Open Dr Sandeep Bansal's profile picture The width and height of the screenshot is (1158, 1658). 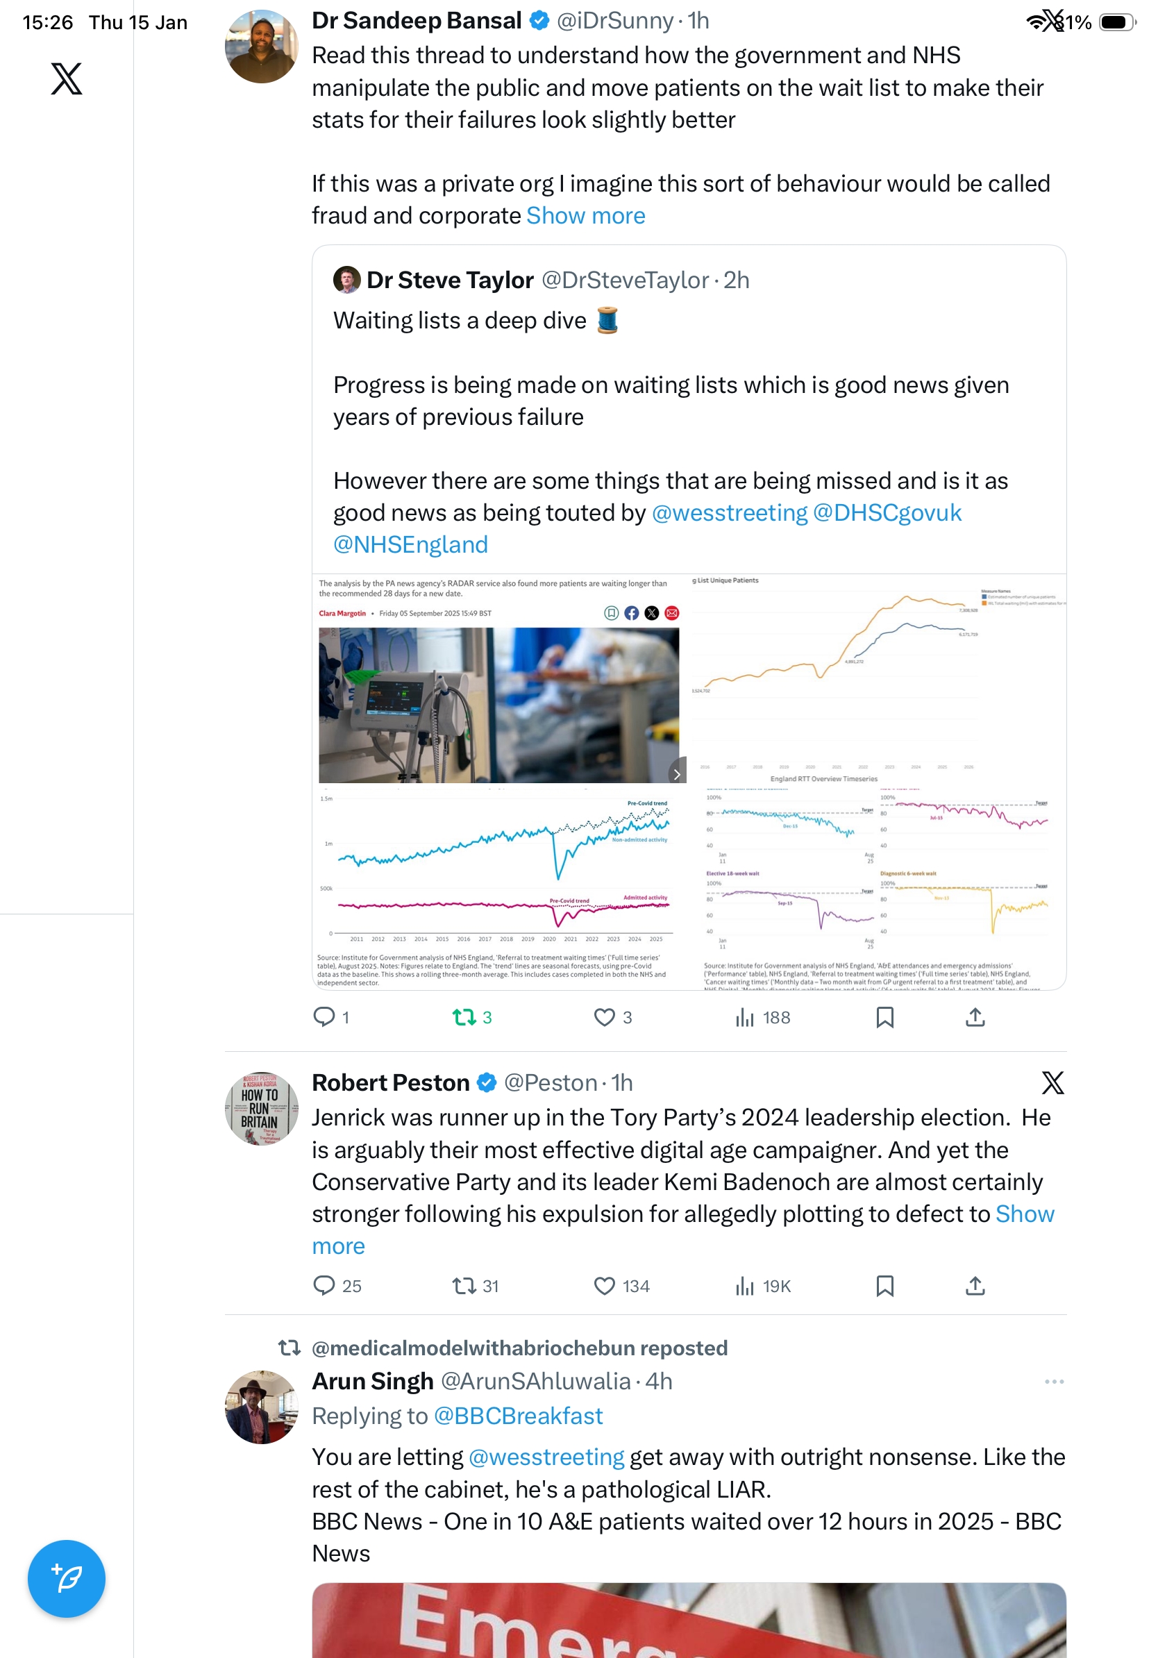click(x=261, y=47)
